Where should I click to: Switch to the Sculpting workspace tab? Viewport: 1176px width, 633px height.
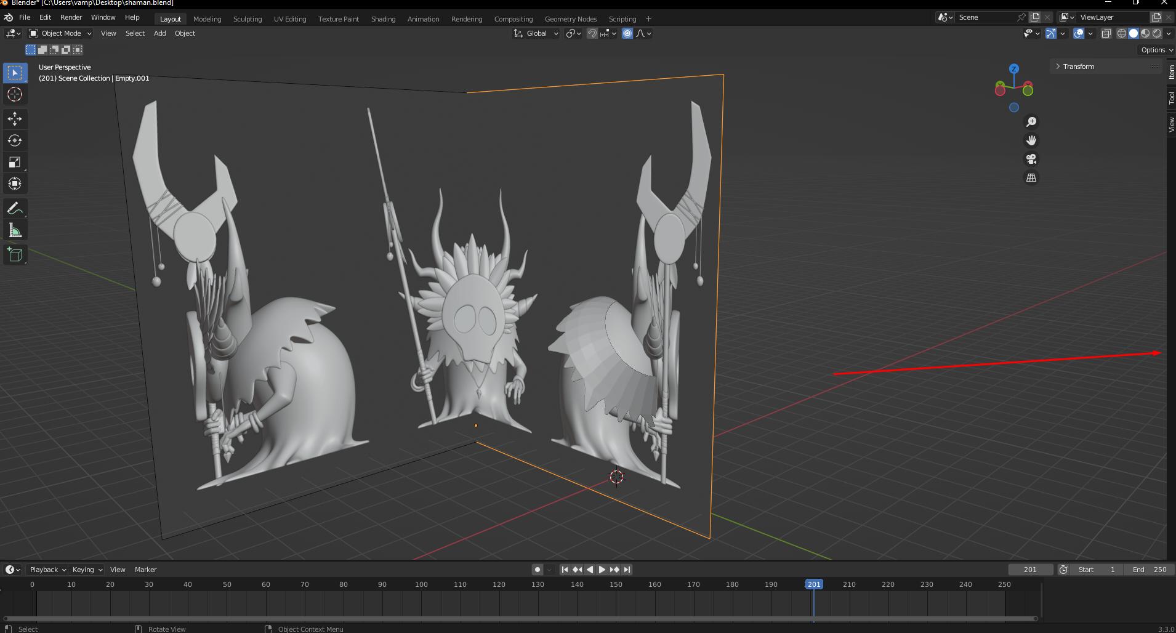pyautogui.click(x=248, y=18)
